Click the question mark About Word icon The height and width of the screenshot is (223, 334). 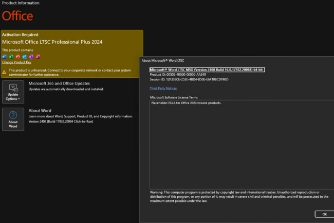[13, 115]
